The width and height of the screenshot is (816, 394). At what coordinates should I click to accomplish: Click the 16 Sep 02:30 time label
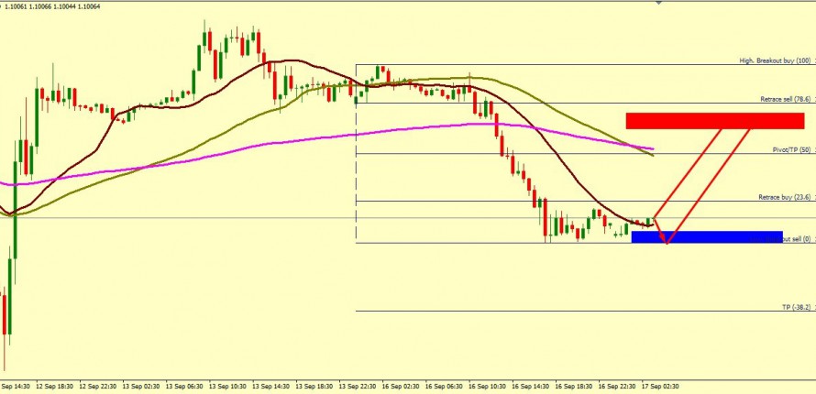click(x=402, y=387)
